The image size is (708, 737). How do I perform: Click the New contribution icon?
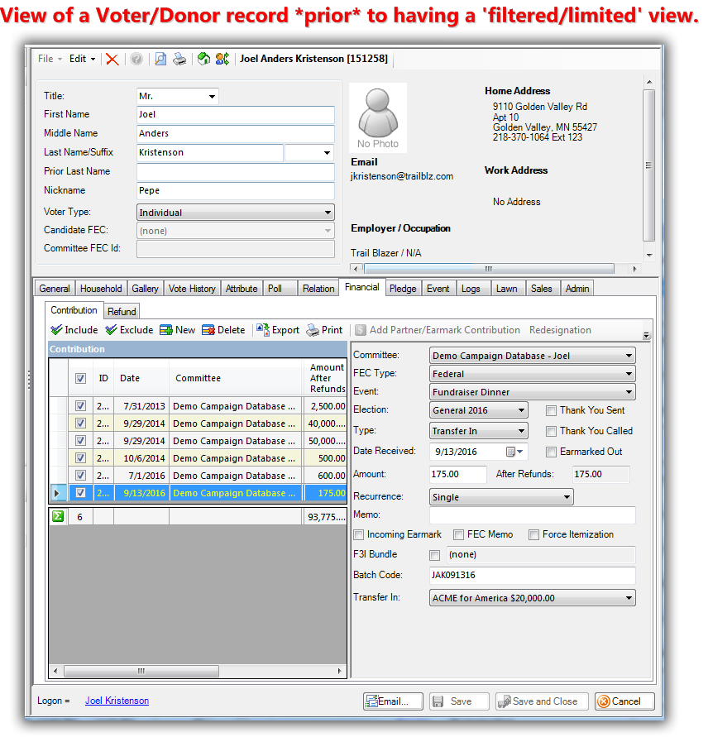coord(166,330)
